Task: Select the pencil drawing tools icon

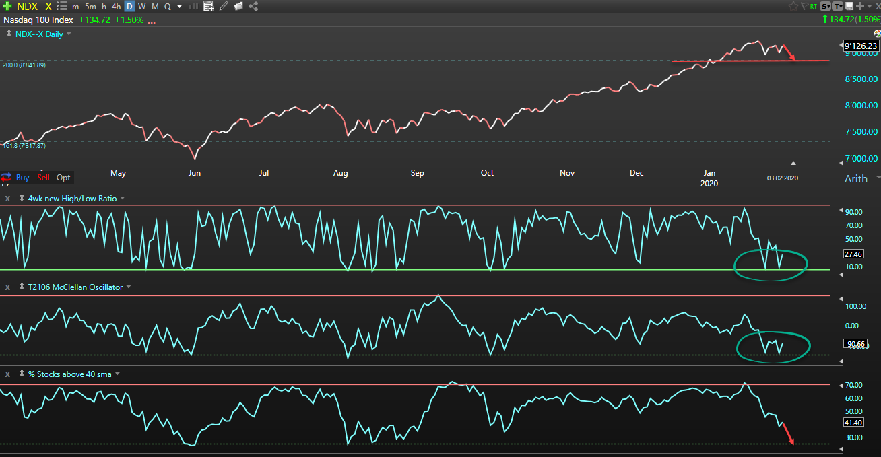Action: (x=224, y=6)
